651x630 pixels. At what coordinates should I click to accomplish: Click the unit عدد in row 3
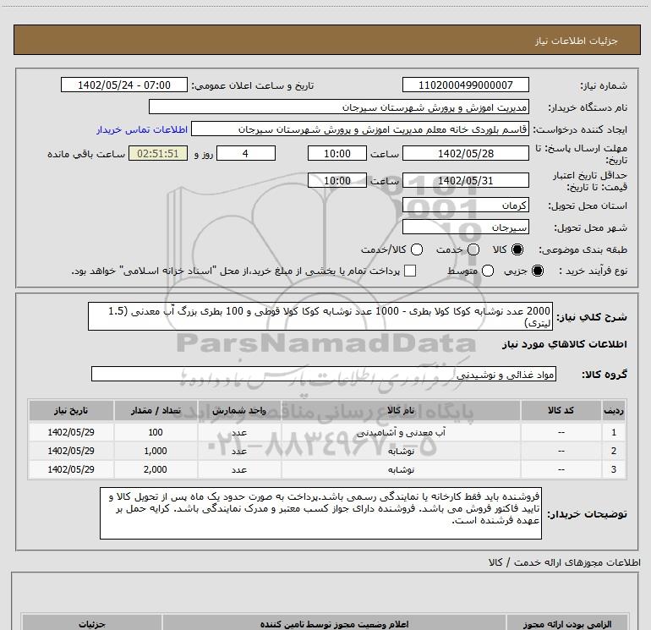pyautogui.click(x=239, y=469)
